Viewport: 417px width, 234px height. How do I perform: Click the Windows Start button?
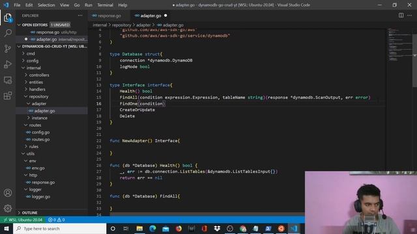(x=7, y=228)
